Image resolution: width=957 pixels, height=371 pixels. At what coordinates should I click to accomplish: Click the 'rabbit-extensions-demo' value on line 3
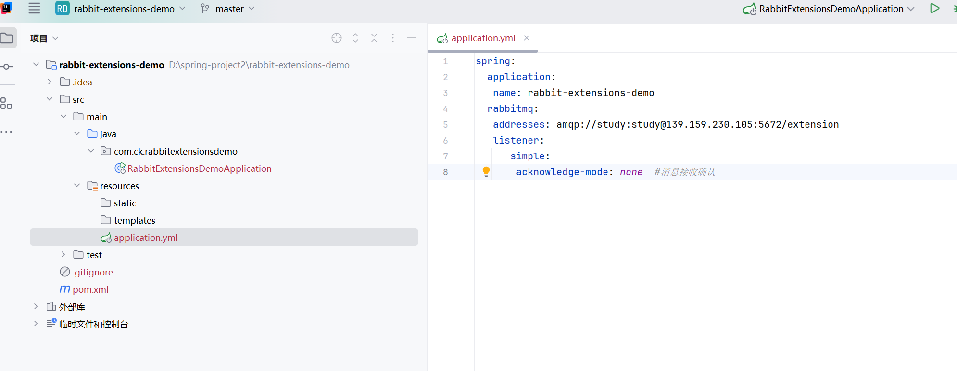(591, 93)
